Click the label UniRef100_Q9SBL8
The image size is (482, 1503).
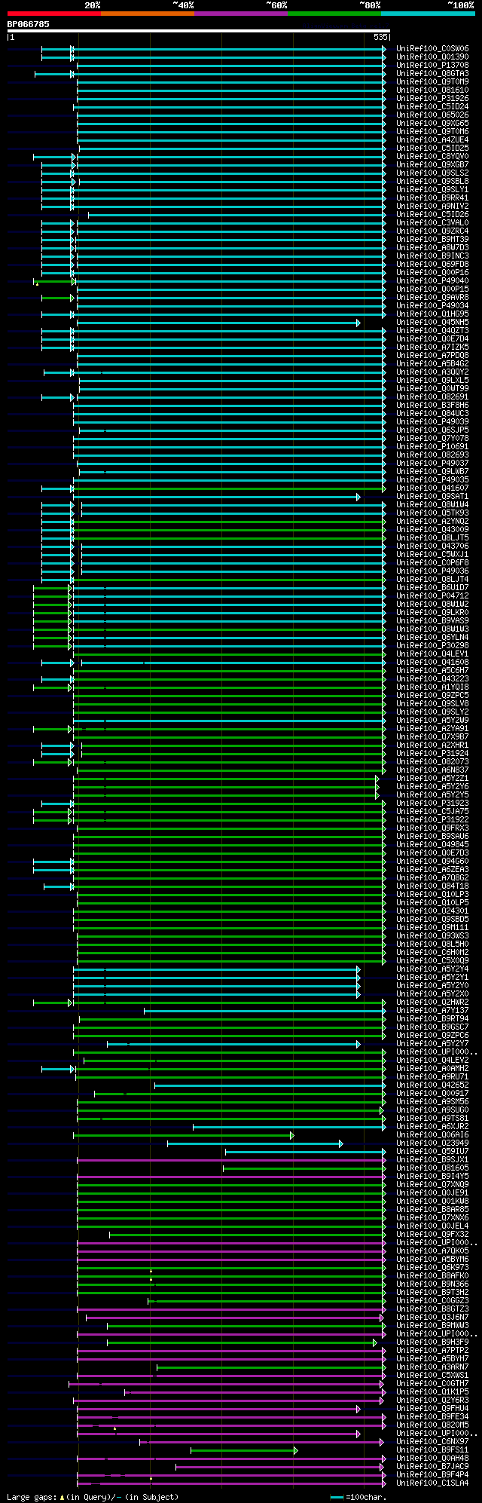[432, 182]
